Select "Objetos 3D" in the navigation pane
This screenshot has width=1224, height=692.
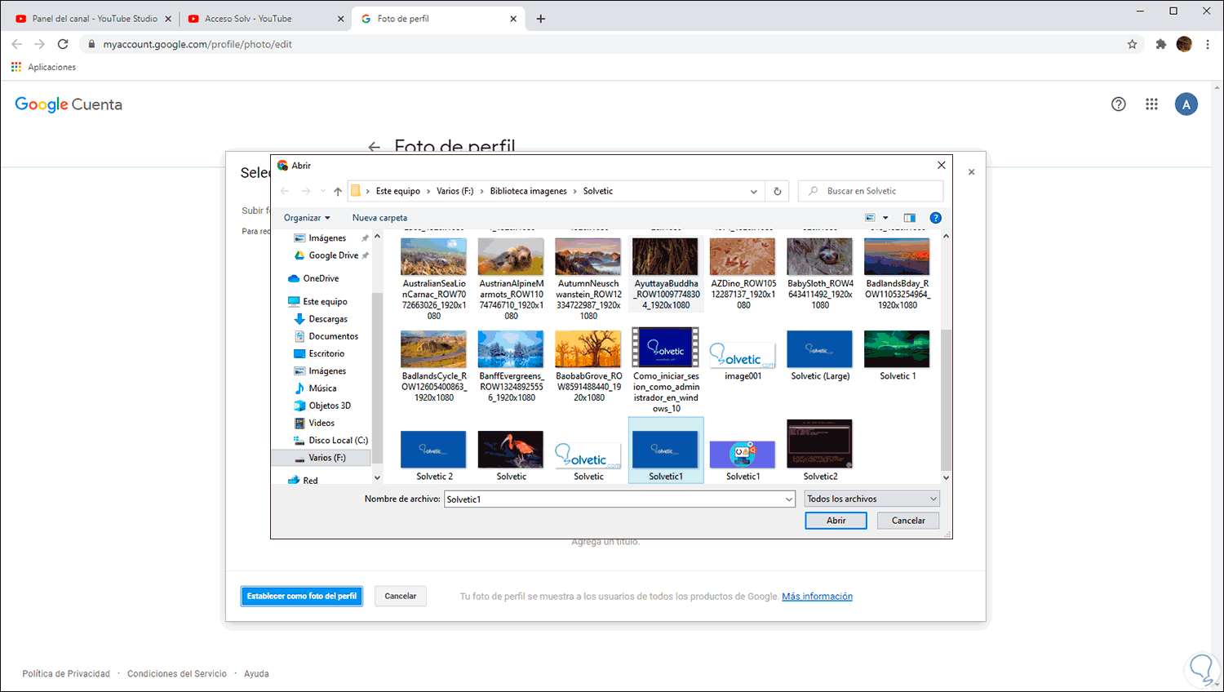pos(323,406)
